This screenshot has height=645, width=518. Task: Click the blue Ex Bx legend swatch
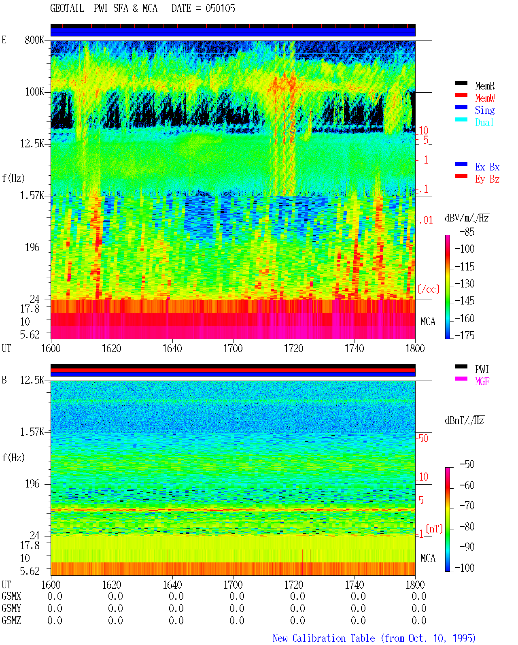tap(461, 164)
